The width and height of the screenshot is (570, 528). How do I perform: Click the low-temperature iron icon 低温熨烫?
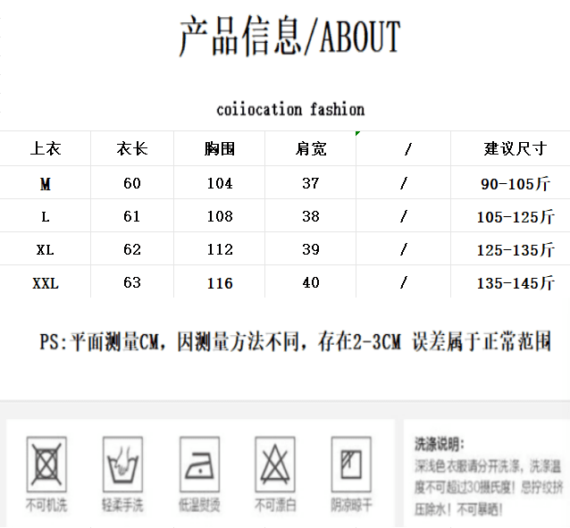coord(199,465)
